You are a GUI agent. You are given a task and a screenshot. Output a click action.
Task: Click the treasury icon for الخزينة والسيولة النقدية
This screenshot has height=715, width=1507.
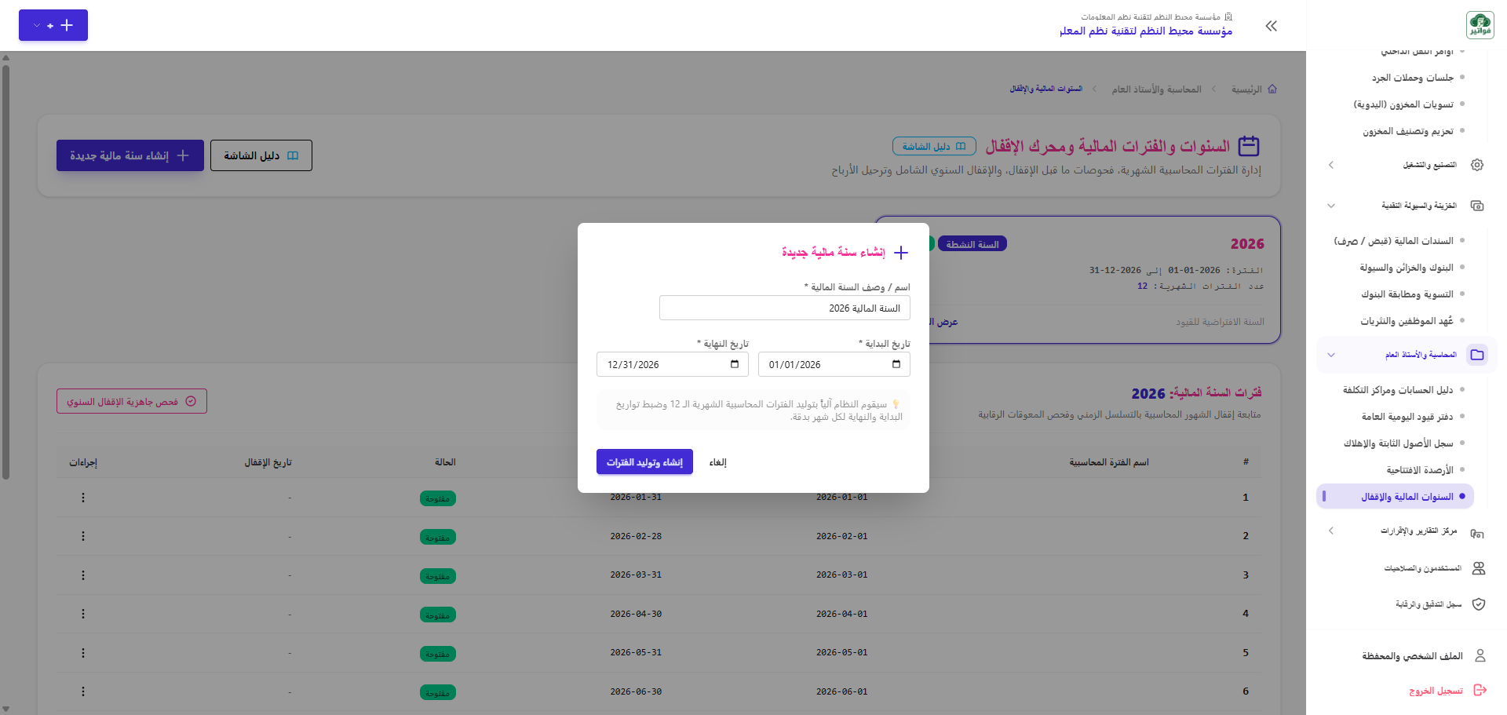1477,206
